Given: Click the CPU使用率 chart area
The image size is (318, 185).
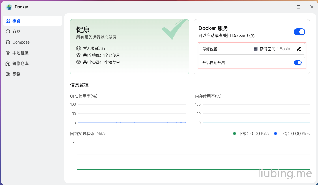Looking at the screenshot, I should tap(132, 114).
